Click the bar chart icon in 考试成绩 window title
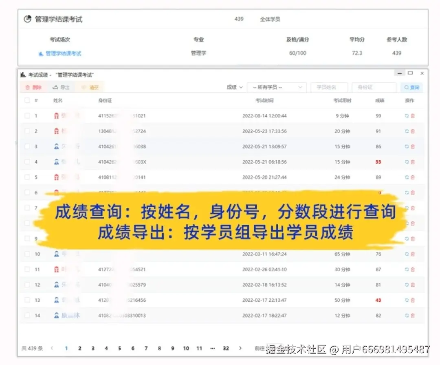 pyautogui.click(x=23, y=75)
